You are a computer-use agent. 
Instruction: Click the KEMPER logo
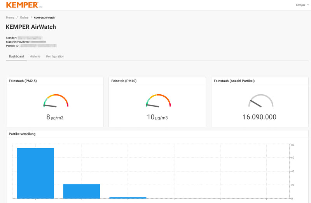[22, 5]
